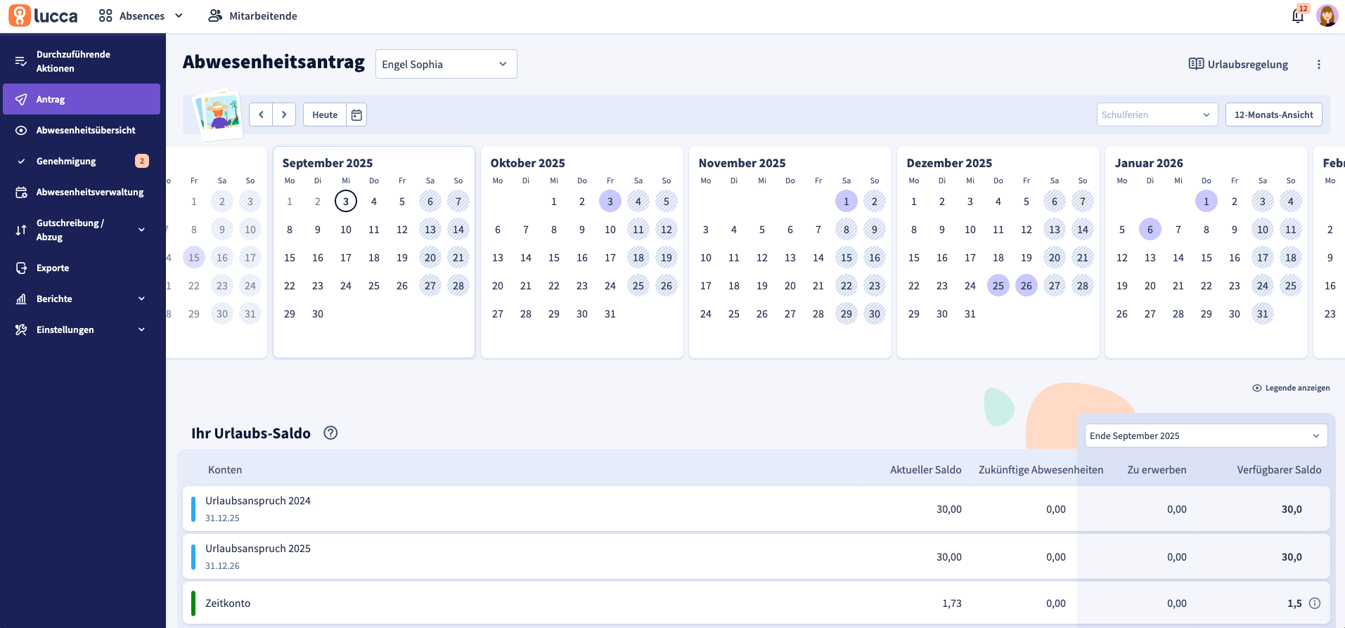Open the Urlaubsregelung link
Screen dimensions: 1345x628
click(1238, 65)
